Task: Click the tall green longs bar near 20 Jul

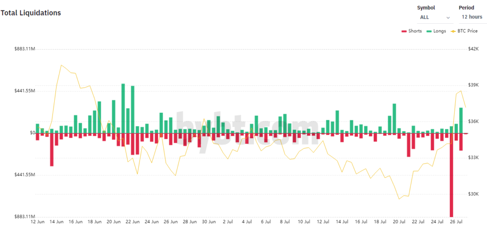Action: coord(394,118)
